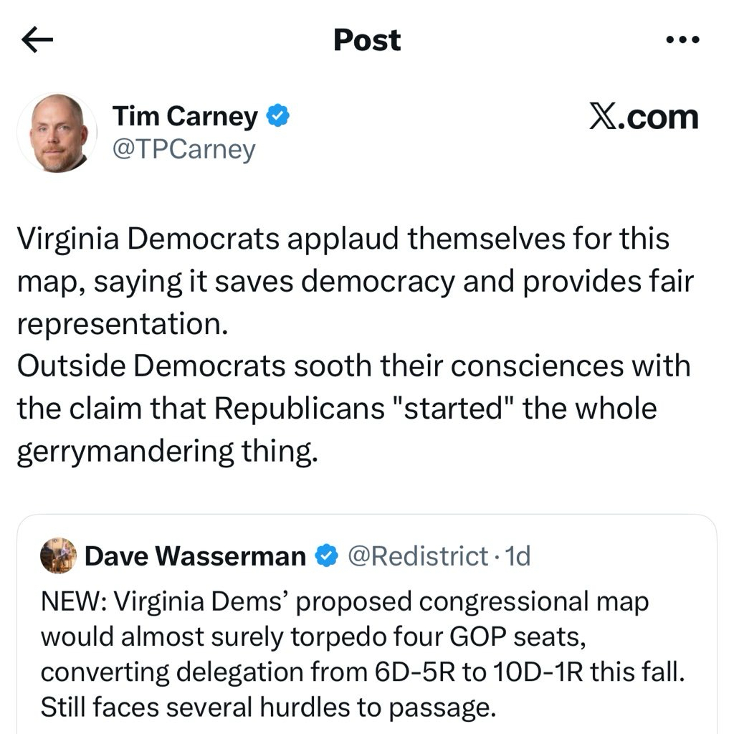Open the three-dot more options menu
Viewport: 734px width, 734px height.
pyautogui.click(x=681, y=41)
